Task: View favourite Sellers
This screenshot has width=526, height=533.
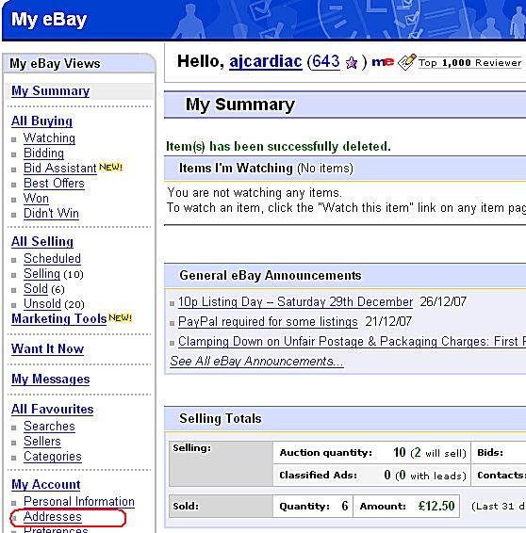Action: (42, 442)
